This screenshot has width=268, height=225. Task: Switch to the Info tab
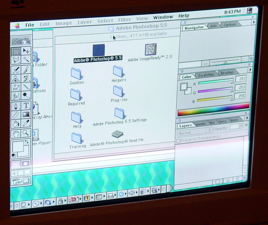213,26
